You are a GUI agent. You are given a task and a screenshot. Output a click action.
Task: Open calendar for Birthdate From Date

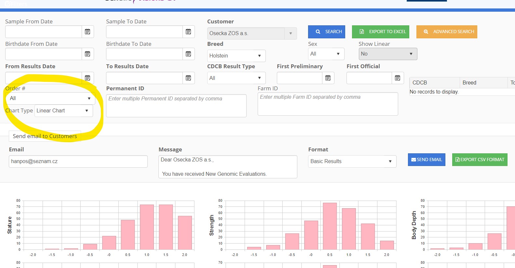88,54
